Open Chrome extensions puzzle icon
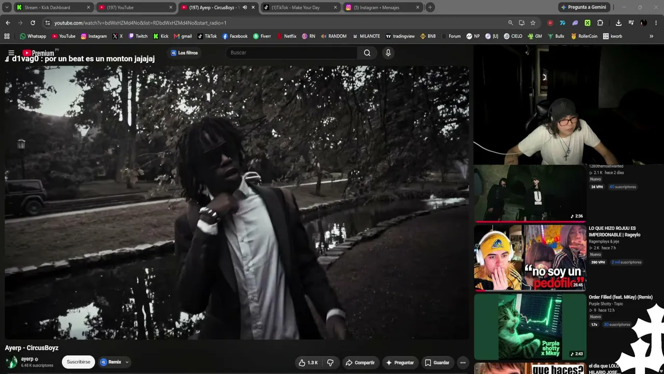Image resolution: width=664 pixels, height=374 pixels. point(600,23)
